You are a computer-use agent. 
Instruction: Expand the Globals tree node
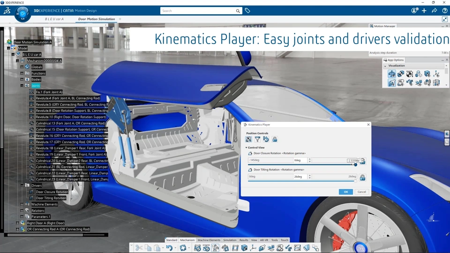pos(22,67)
